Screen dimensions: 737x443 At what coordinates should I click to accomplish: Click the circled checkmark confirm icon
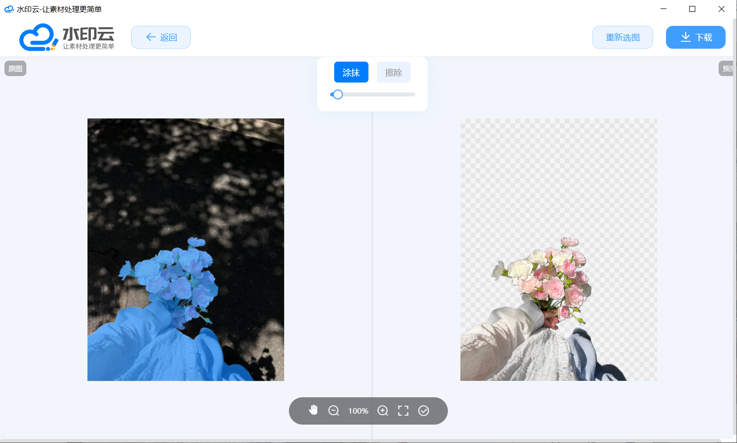pos(424,411)
